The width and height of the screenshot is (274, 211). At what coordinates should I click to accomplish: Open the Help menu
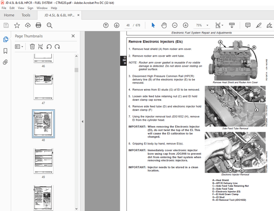coord(54,8)
